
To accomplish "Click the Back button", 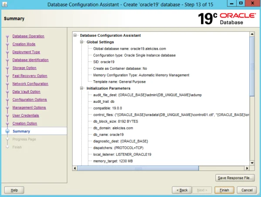I will point(182,190).
